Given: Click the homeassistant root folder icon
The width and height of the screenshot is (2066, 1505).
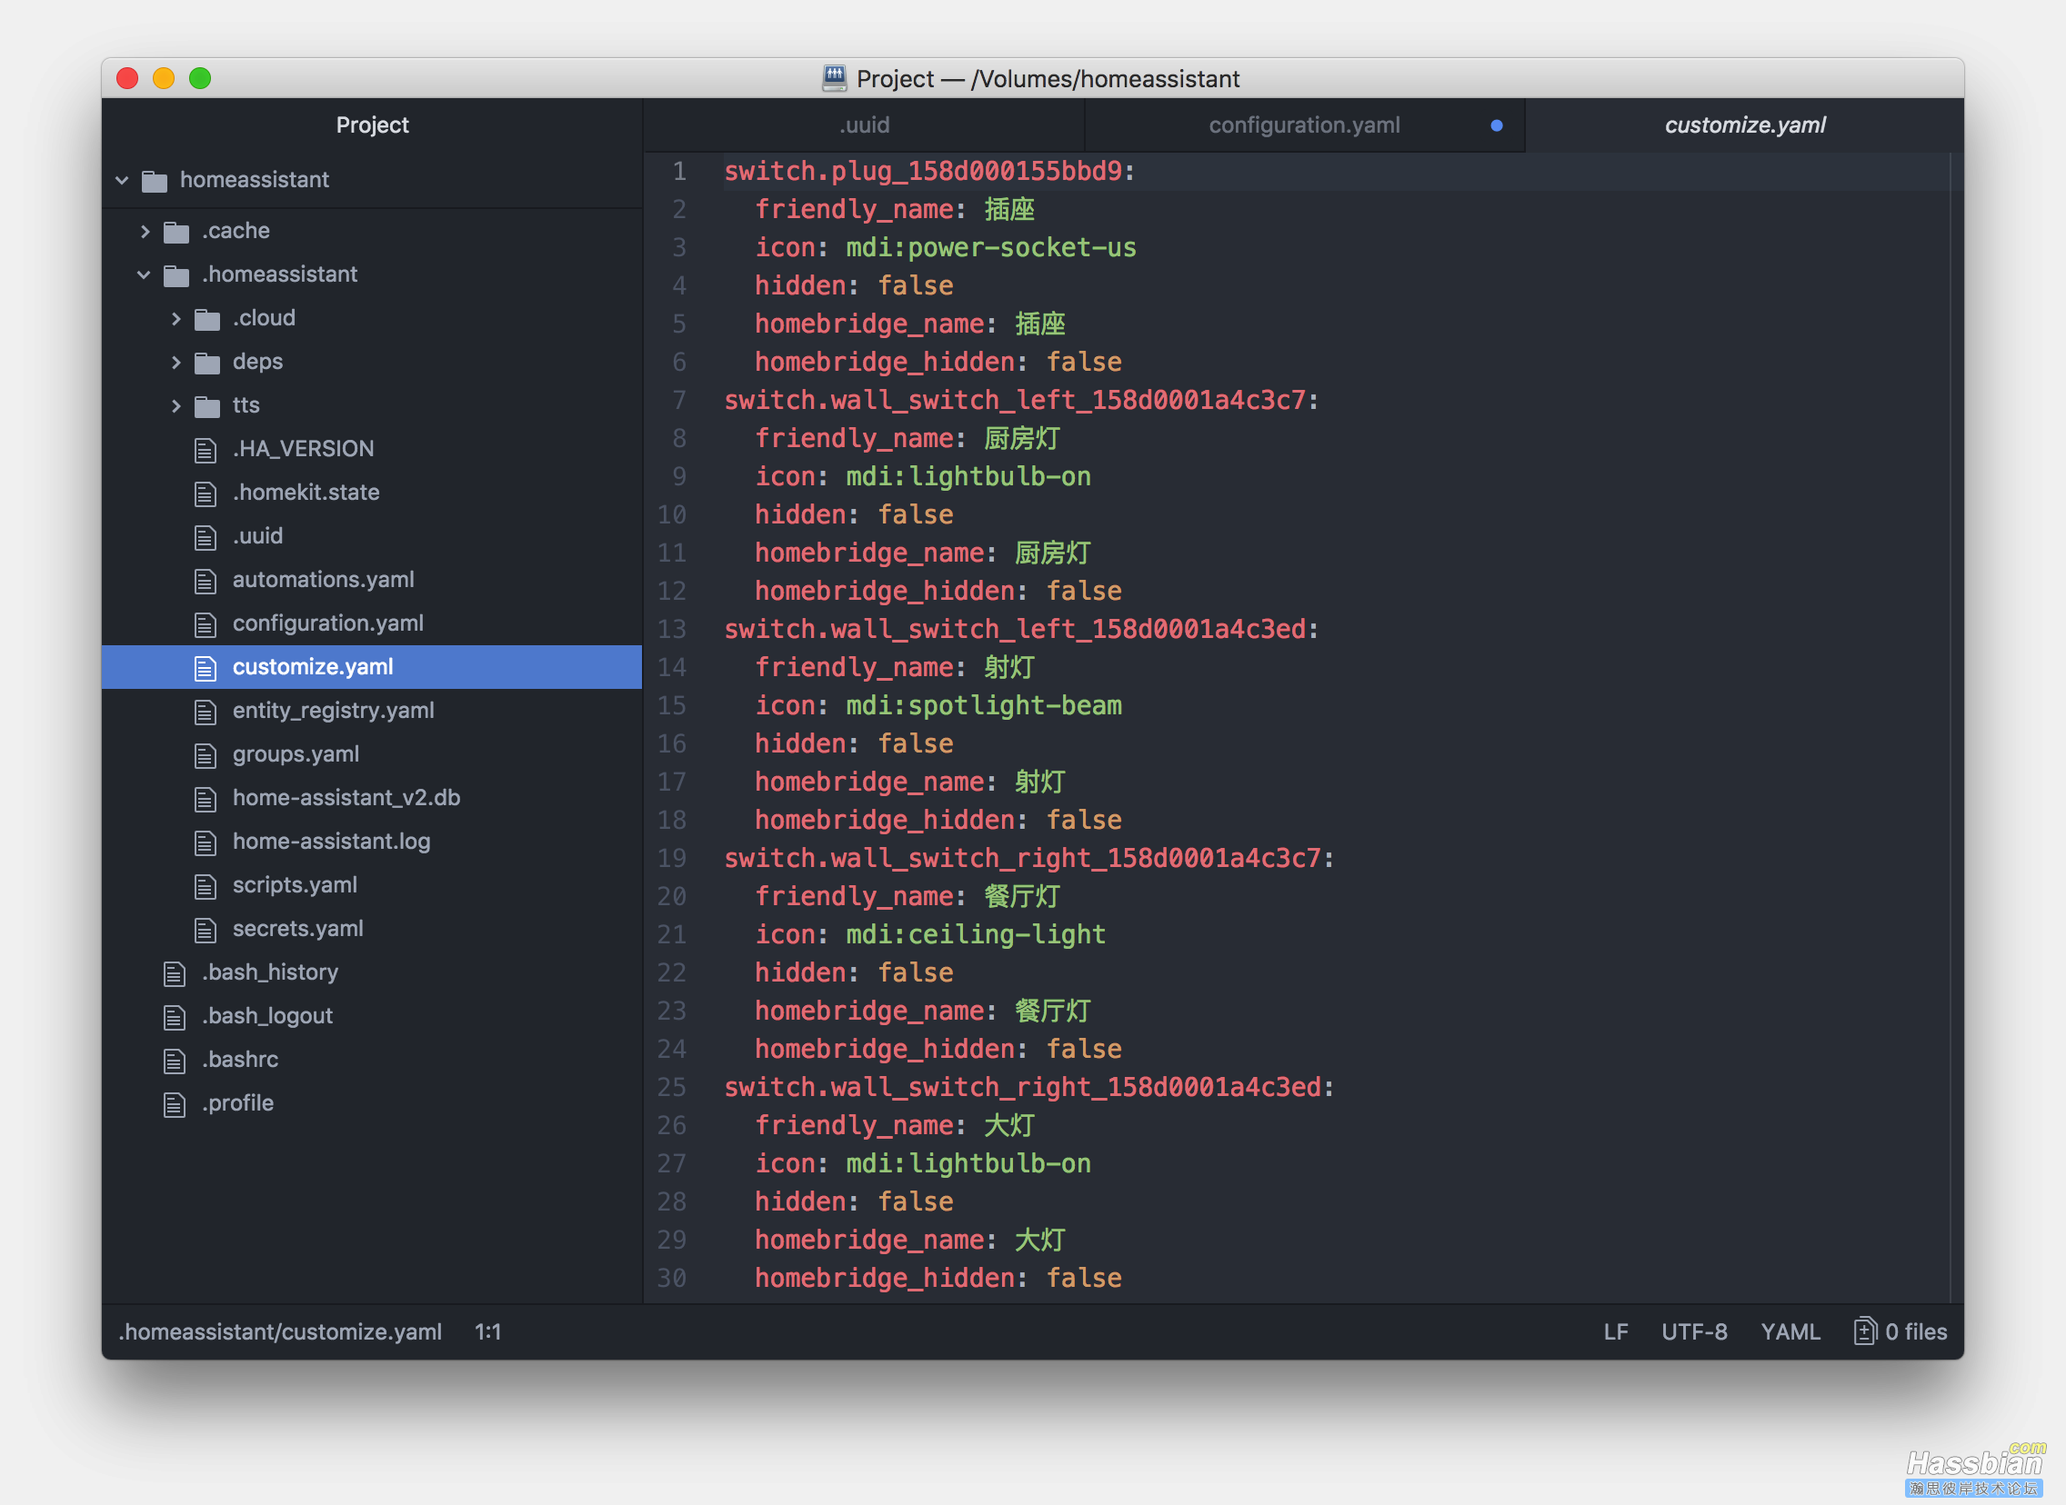Looking at the screenshot, I should click(x=155, y=180).
